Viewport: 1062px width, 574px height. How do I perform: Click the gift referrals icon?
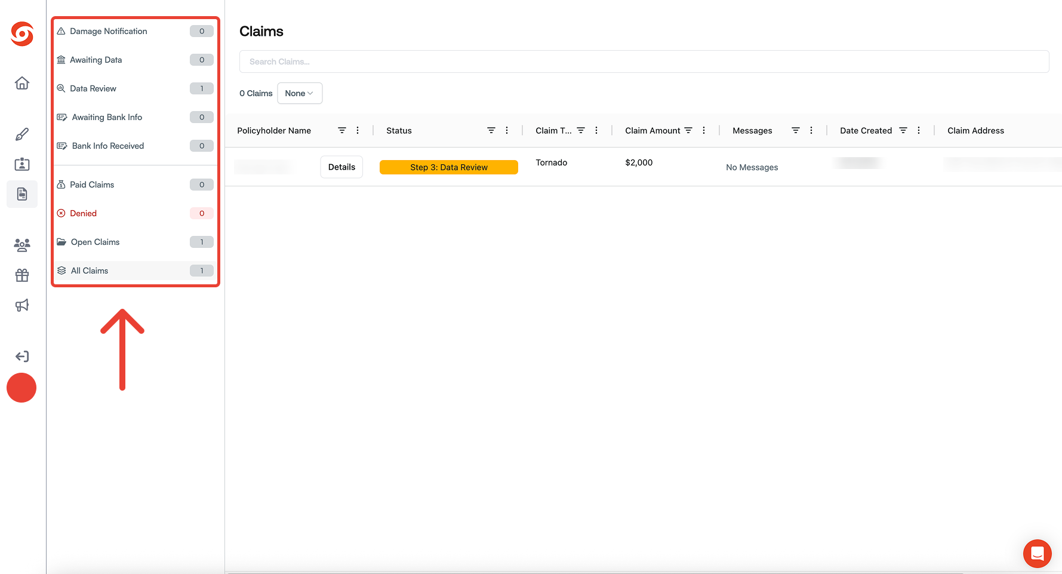[x=21, y=275]
